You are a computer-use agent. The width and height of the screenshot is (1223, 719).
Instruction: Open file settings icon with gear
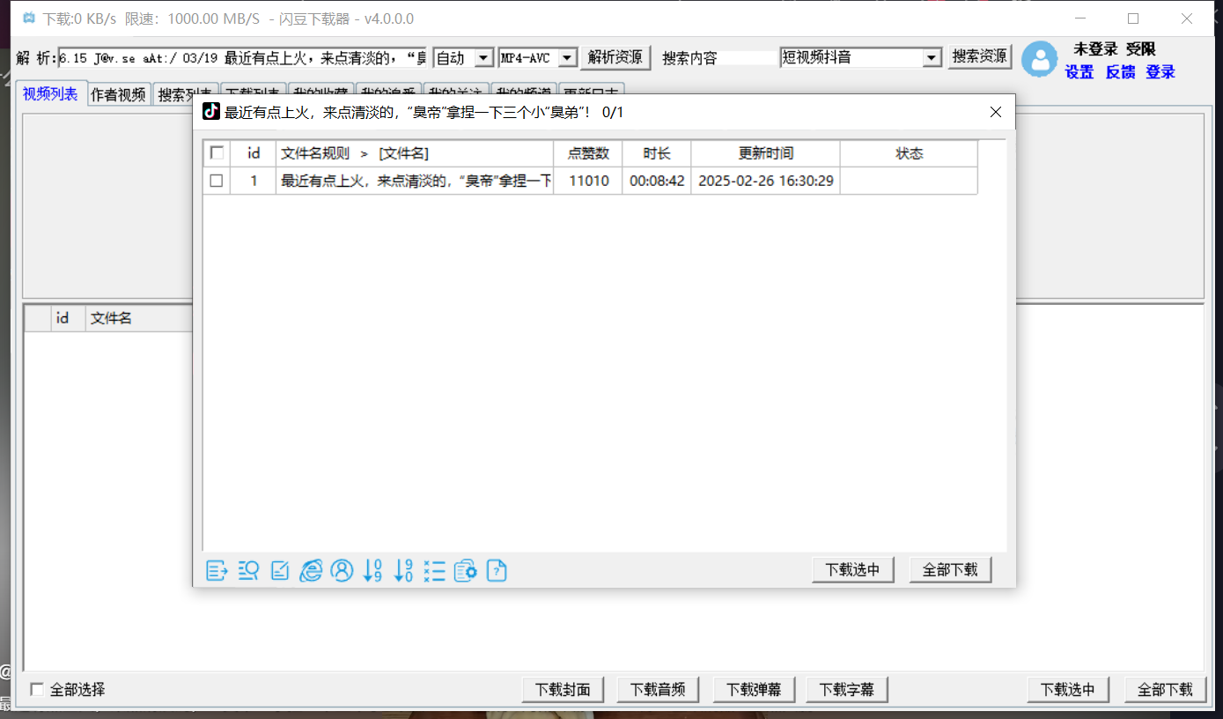(466, 571)
